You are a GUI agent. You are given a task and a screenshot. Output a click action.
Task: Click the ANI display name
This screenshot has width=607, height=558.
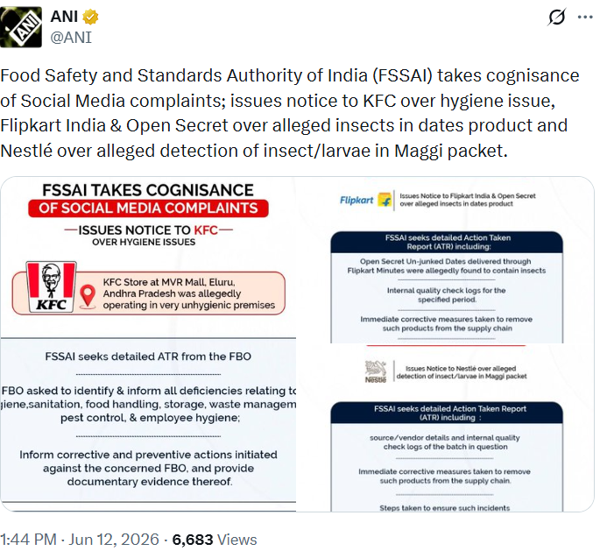coord(64,17)
